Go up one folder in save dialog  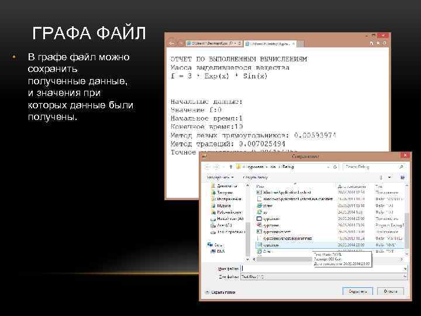[230, 167]
